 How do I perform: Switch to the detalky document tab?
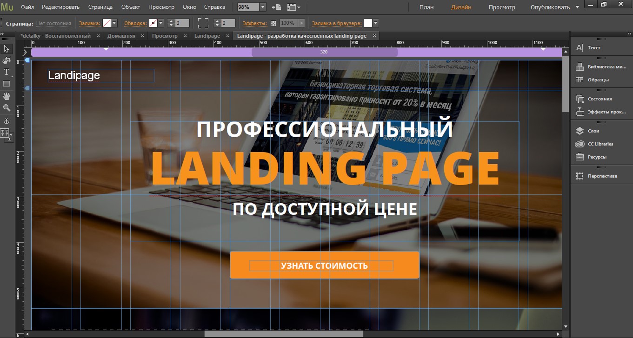tap(55, 36)
